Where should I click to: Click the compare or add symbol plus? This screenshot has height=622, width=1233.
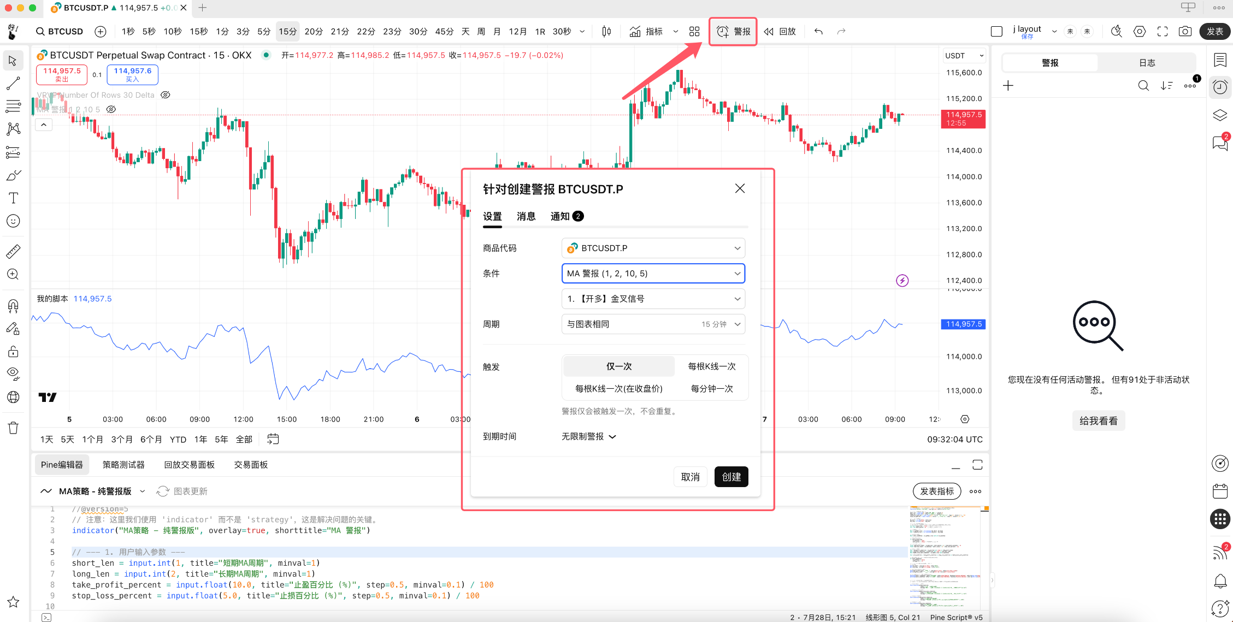click(101, 32)
